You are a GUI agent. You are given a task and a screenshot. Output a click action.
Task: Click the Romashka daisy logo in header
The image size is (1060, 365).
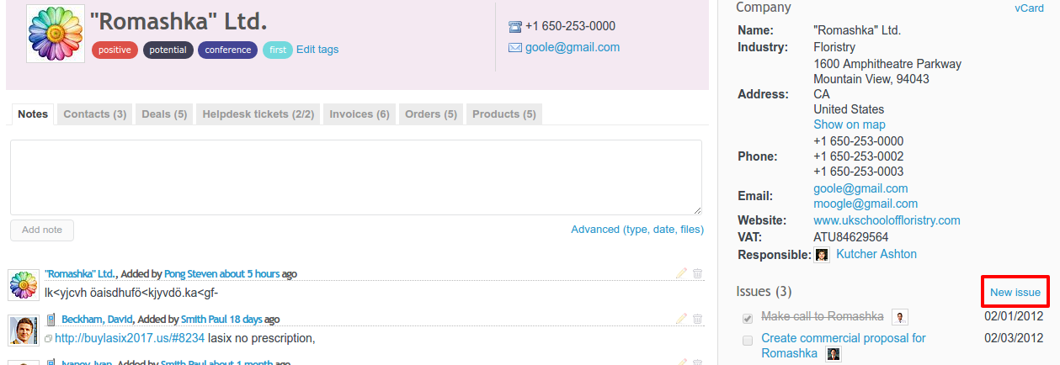coord(56,34)
